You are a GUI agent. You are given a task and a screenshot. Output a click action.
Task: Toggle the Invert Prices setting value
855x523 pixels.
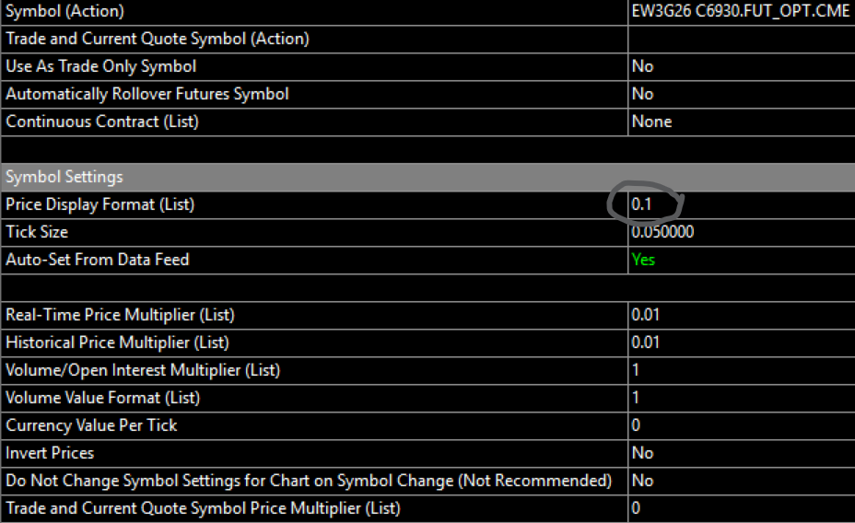point(643,453)
